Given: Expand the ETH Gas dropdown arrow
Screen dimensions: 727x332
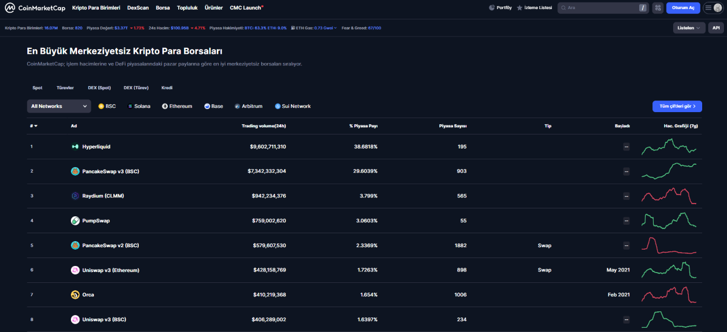Looking at the screenshot, I should pos(336,28).
